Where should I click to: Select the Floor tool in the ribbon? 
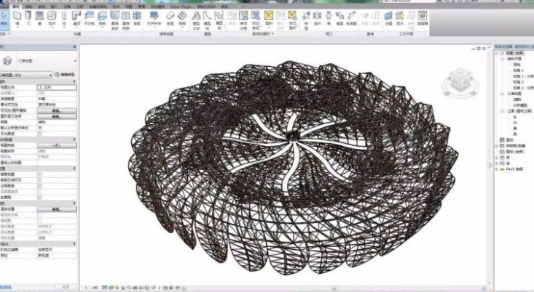click(102, 18)
